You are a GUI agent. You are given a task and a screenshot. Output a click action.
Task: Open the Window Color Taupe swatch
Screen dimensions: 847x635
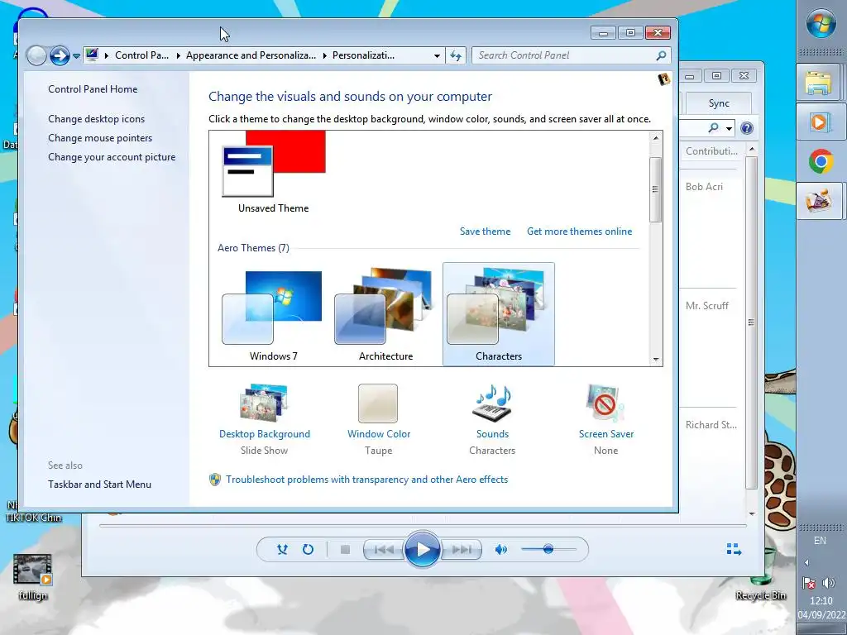378,403
